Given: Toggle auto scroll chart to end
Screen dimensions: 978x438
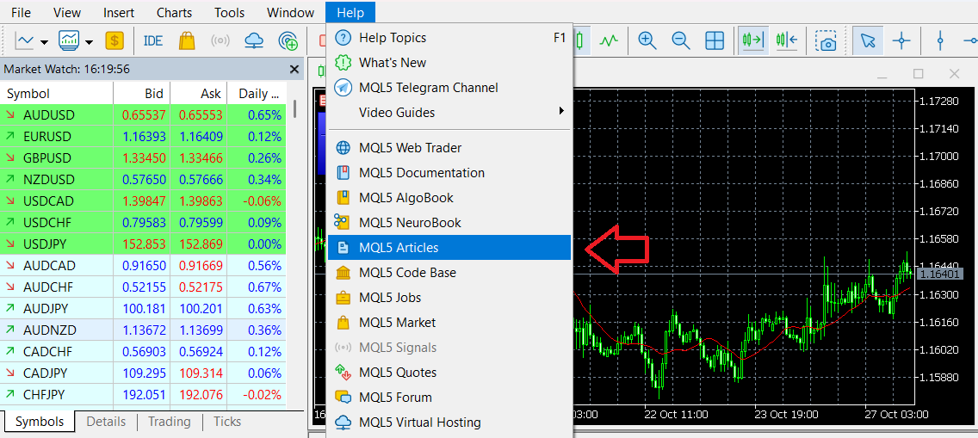Looking at the screenshot, I should pyautogui.click(x=752, y=41).
